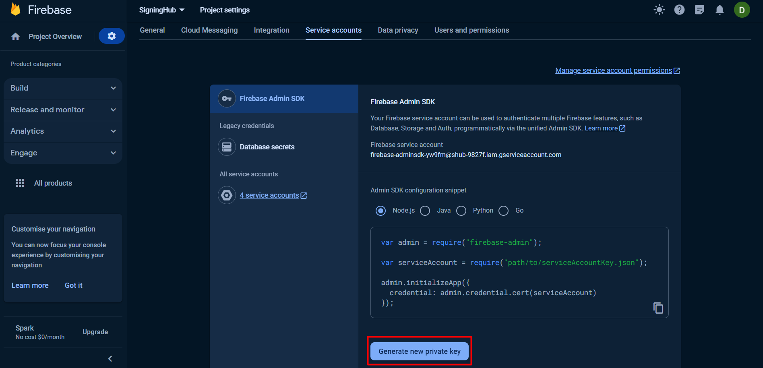Open the SigningHub project dropdown
763x368 pixels.
tap(162, 10)
